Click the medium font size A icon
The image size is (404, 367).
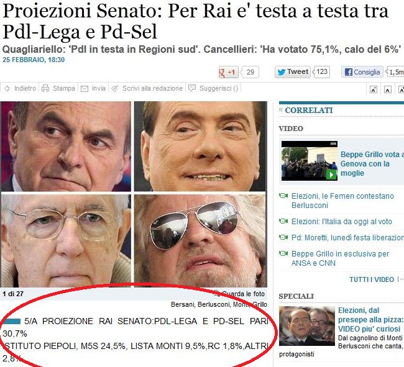pos(387,89)
